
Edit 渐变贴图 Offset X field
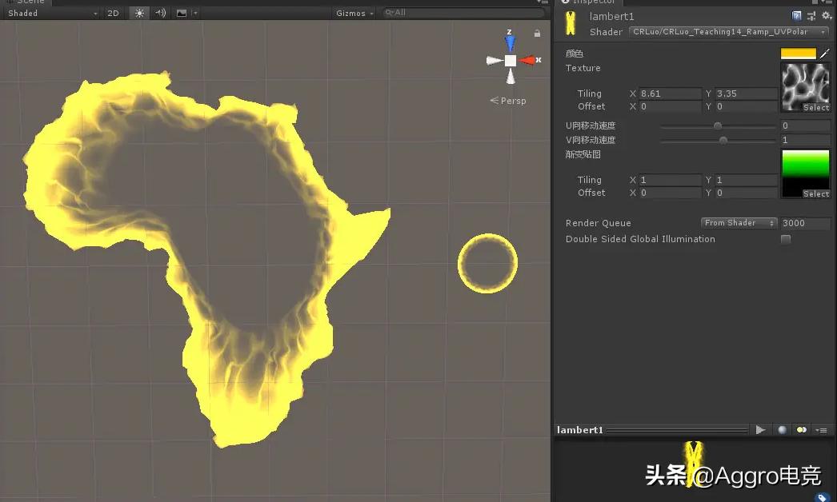(671, 193)
